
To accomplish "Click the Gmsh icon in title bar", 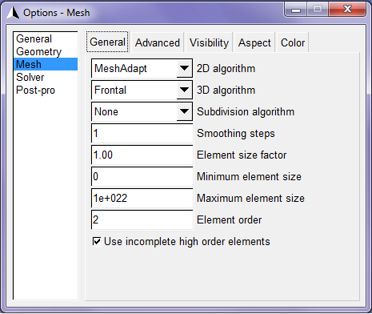I will coord(13,13).
